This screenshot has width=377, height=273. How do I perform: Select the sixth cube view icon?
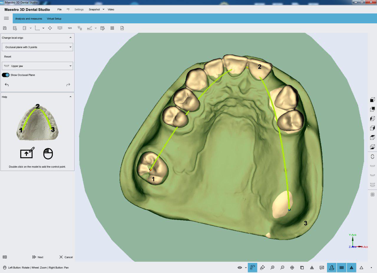coord(372,147)
